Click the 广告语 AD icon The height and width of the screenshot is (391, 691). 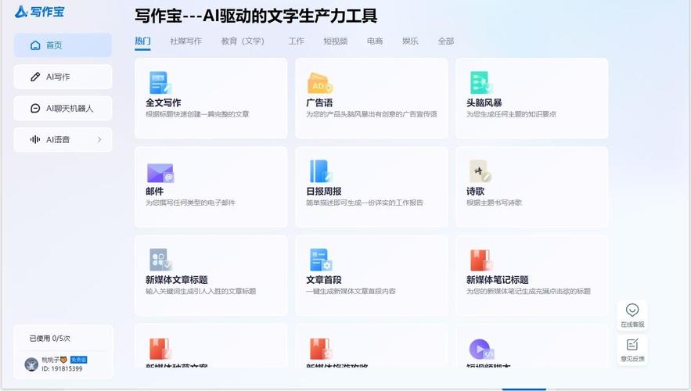click(x=321, y=84)
